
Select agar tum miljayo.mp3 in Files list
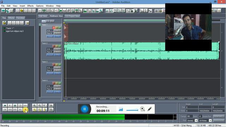[x=13, y=31]
